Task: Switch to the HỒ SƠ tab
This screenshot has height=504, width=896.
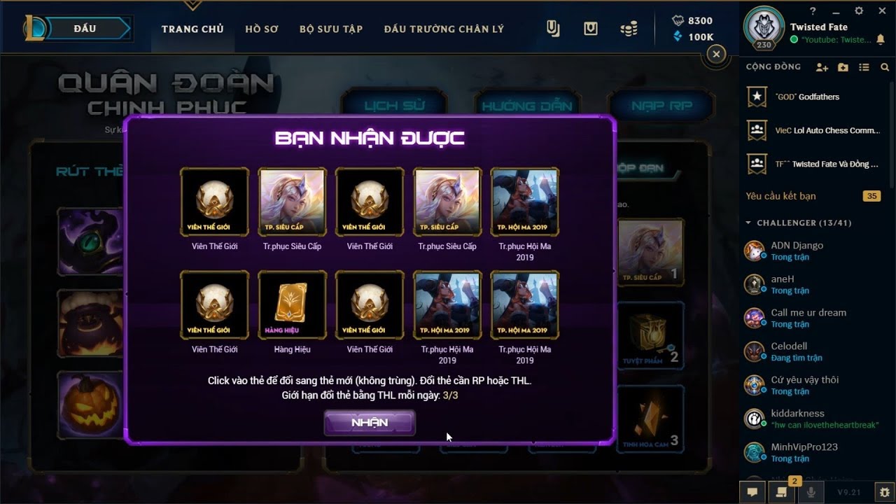Action: [262, 29]
